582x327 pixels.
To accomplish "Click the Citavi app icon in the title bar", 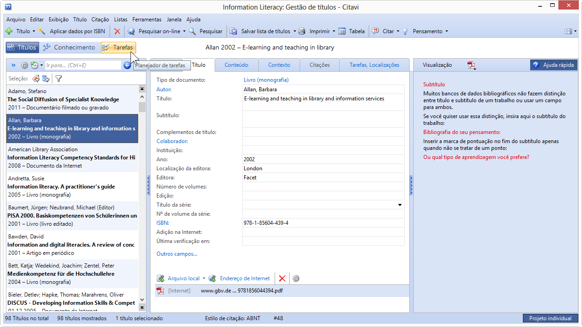I will point(8,7).
